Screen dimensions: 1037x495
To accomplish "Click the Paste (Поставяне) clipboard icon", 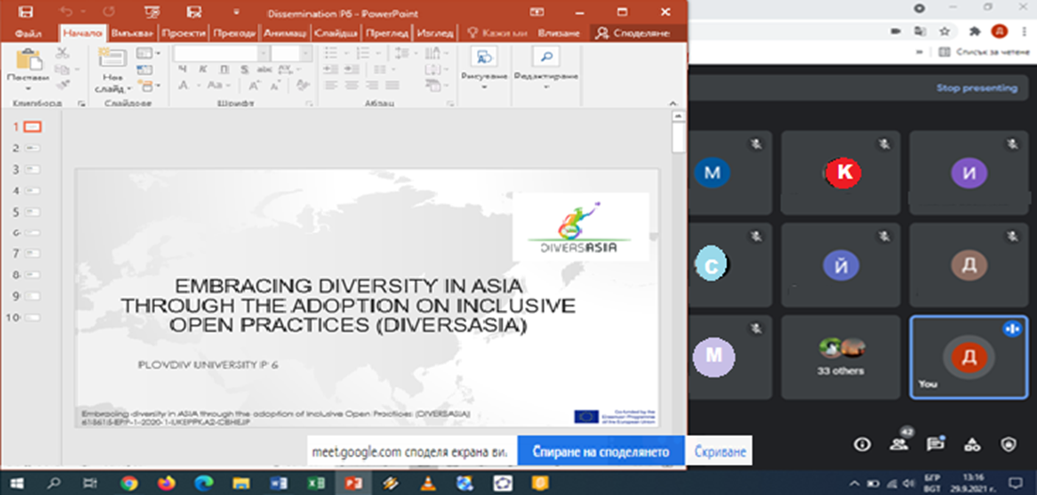I will 27,60.
